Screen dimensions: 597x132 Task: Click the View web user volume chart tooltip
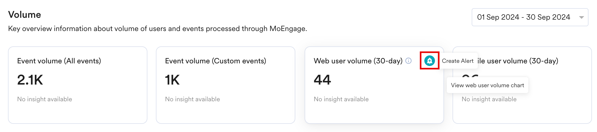coord(487,85)
